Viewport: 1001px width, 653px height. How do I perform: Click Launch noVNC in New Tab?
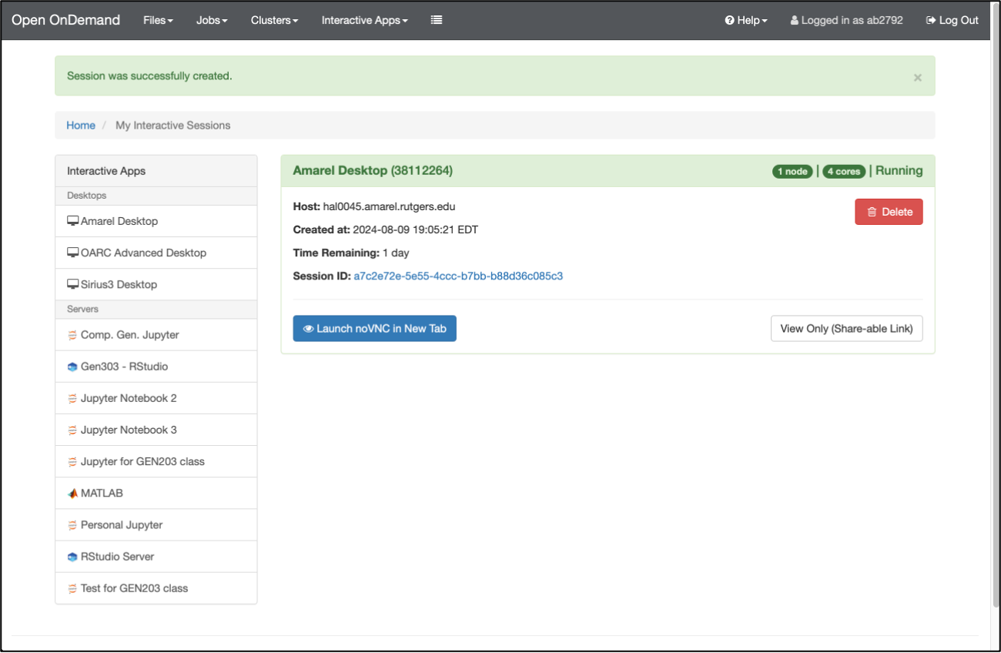[x=374, y=328]
